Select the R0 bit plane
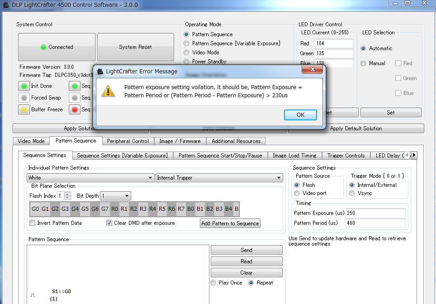This screenshot has height=304, width=436. coord(114,209)
